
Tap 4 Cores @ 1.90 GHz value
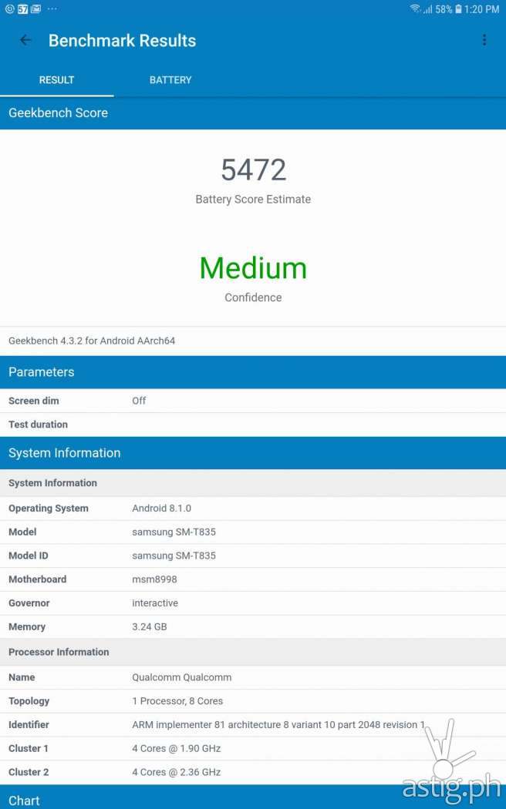(177, 749)
